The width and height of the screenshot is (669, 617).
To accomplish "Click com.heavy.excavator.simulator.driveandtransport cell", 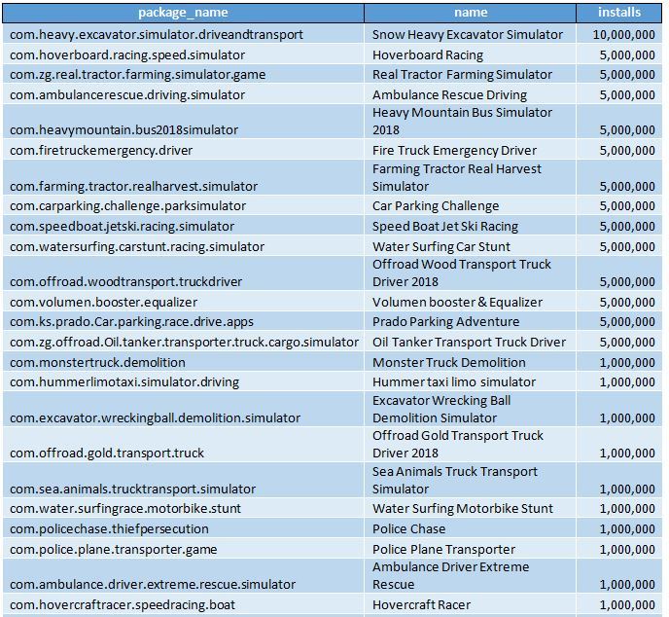I will click(x=183, y=34).
